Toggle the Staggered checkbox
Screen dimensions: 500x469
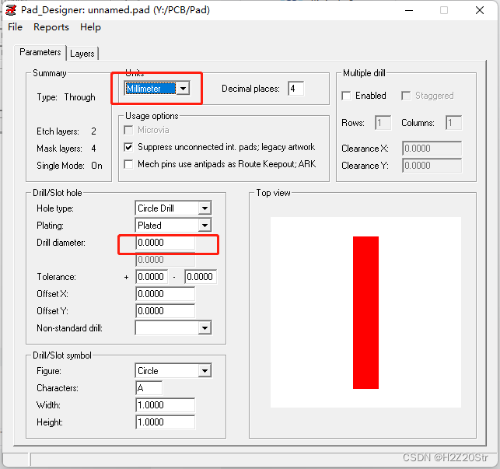tap(406, 96)
